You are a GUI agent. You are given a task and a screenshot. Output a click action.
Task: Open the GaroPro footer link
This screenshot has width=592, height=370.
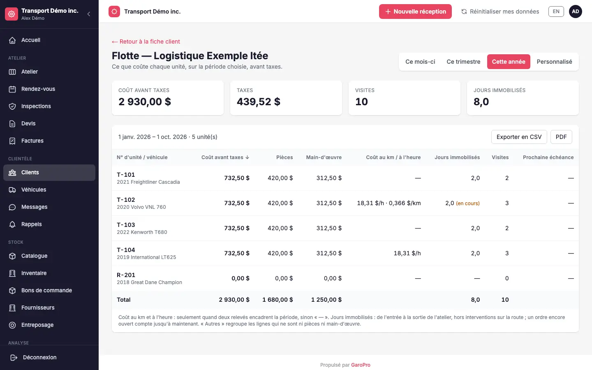(361, 365)
